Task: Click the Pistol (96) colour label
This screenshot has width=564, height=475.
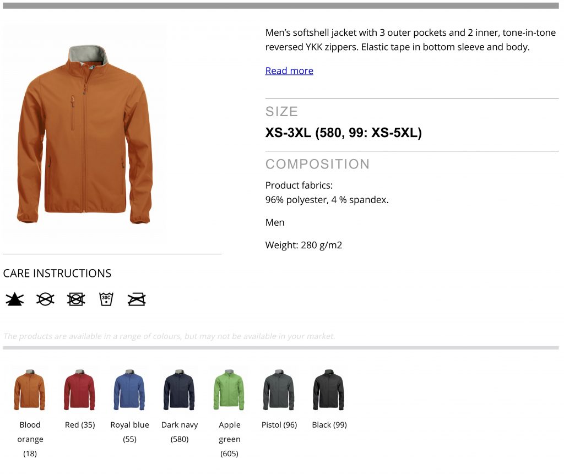Action: pyautogui.click(x=279, y=425)
